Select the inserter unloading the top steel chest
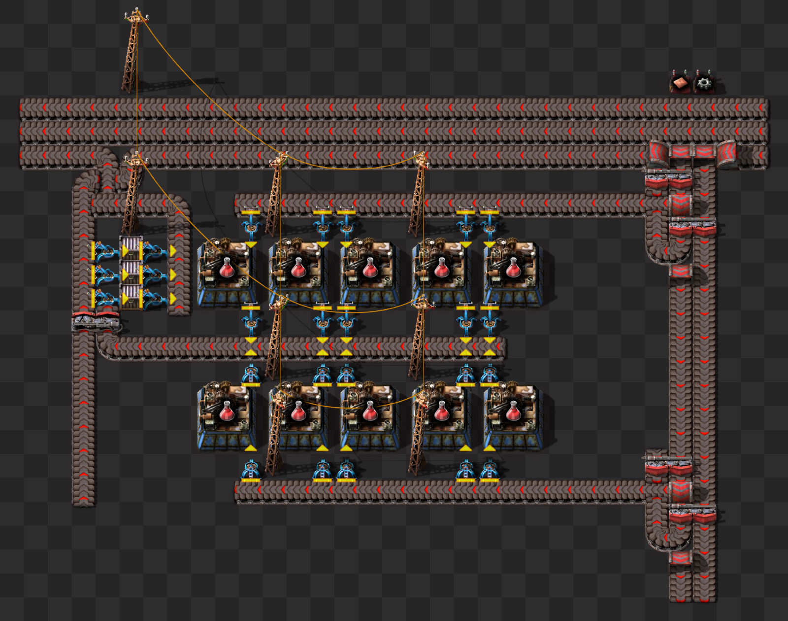 [x=155, y=251]
